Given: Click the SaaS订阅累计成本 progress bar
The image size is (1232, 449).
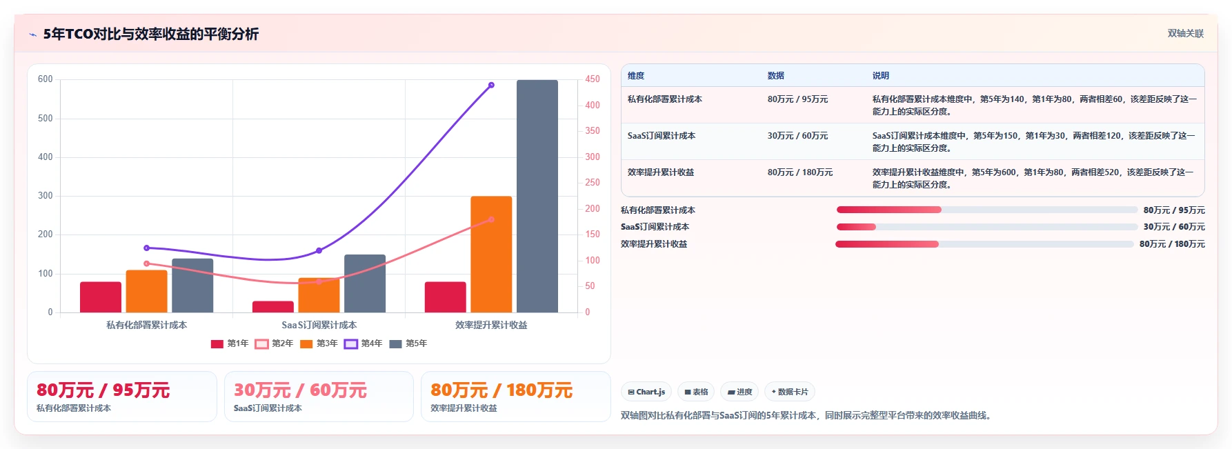Looking at the screenshot, I should click(x=986, y=227).
